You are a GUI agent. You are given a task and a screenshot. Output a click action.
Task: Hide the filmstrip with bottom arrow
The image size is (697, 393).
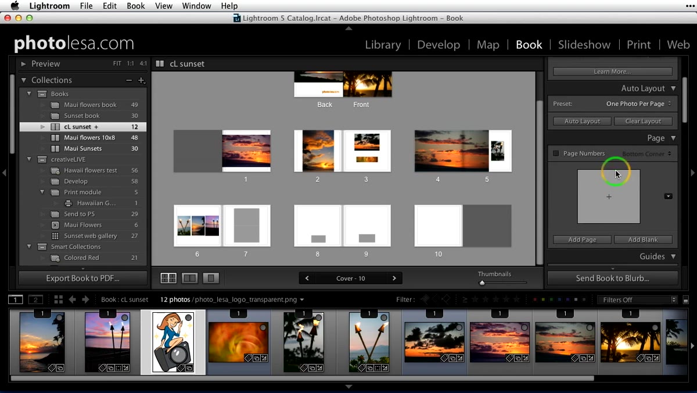(348, 387)
